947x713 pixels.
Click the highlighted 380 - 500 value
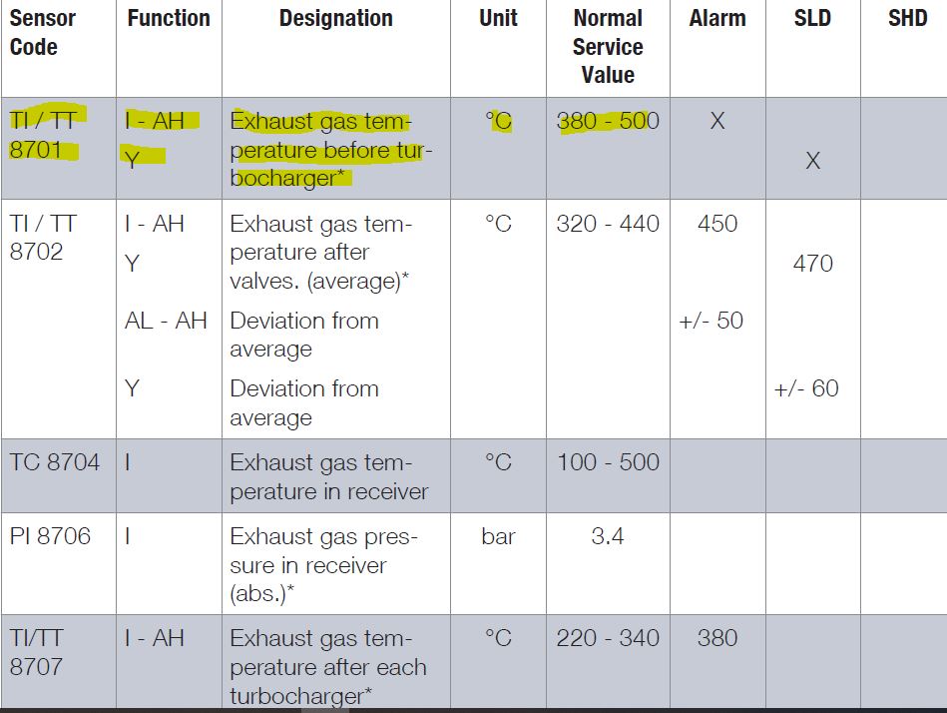click(607, 122)
